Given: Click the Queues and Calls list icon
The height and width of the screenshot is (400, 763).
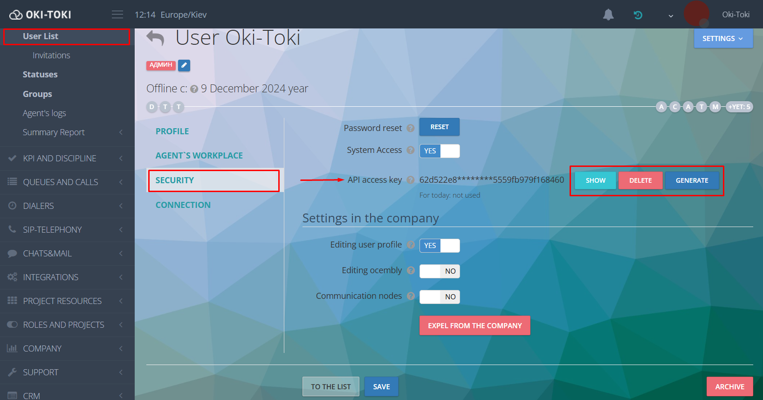Looking at the screenshot, I should [x=13, y=182].
